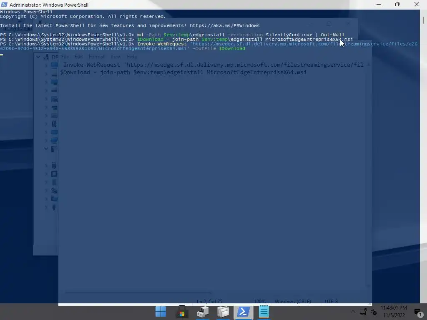Open the faint Notepad File menu
This screenshot has width=427, height=320.
click(65, 57)
